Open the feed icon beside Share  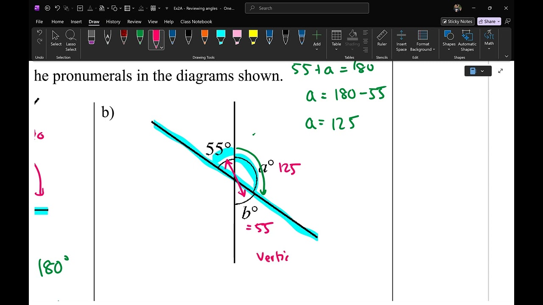[x=508, y=21]
